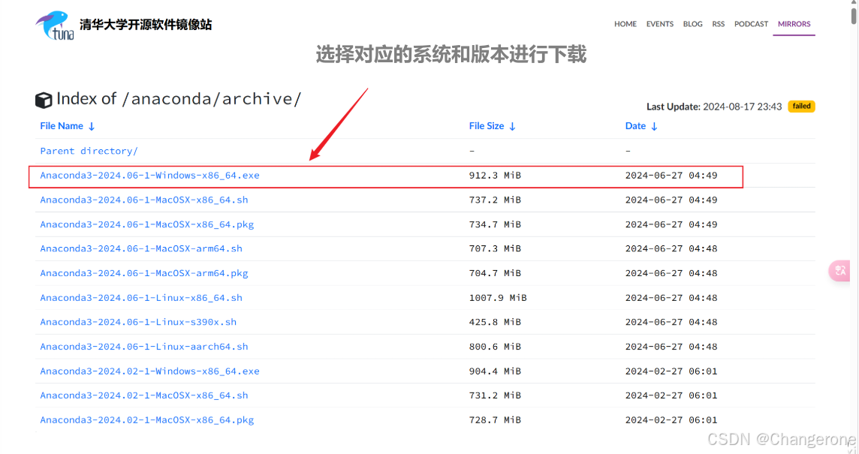
Task: Open the EVENTS menu item
Action: pos(659,24)
